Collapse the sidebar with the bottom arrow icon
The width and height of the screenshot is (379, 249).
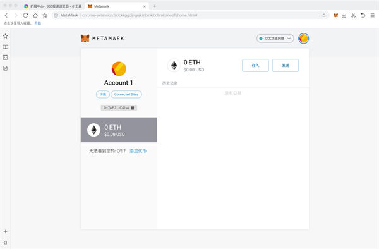tap(5, 243)
